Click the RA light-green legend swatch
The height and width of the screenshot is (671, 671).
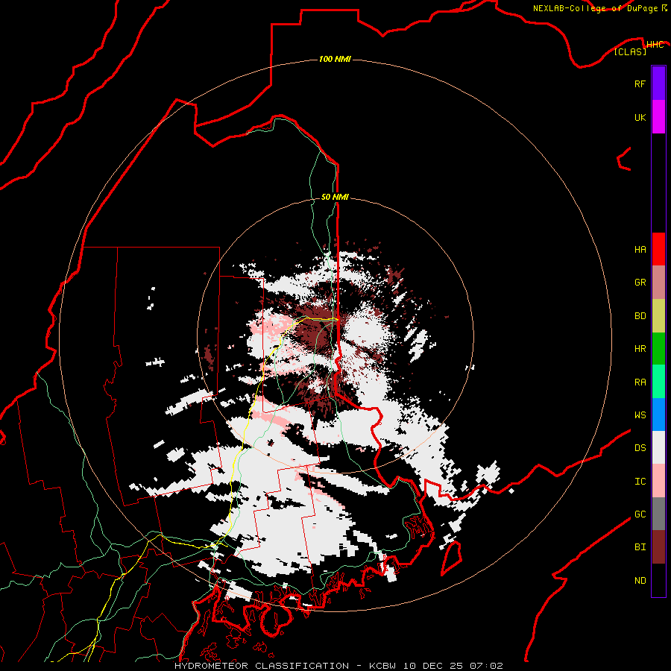click(x=658, y=382)
